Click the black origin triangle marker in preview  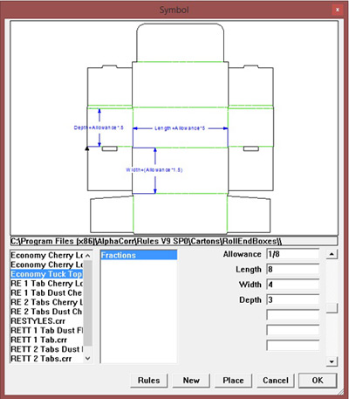87,148
